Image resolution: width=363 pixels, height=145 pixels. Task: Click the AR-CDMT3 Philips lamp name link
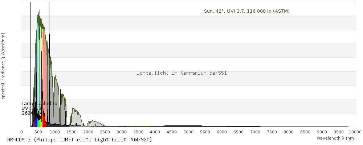coord(79,140)
